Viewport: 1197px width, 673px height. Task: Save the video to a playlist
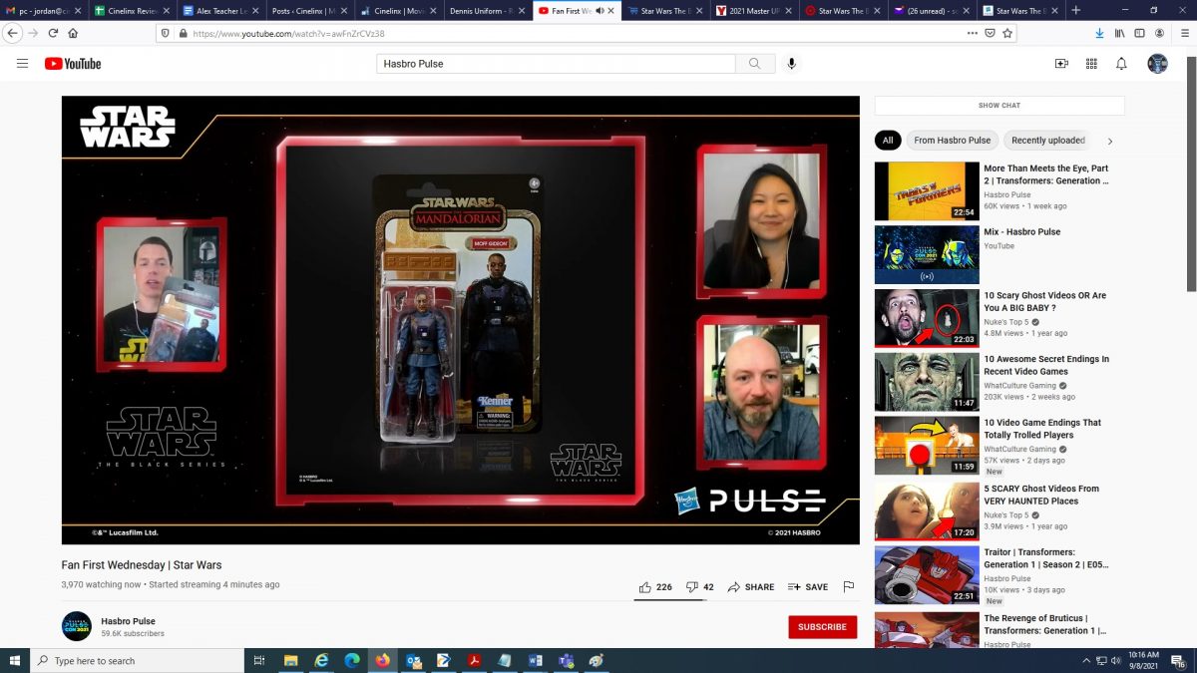point(808,587)
